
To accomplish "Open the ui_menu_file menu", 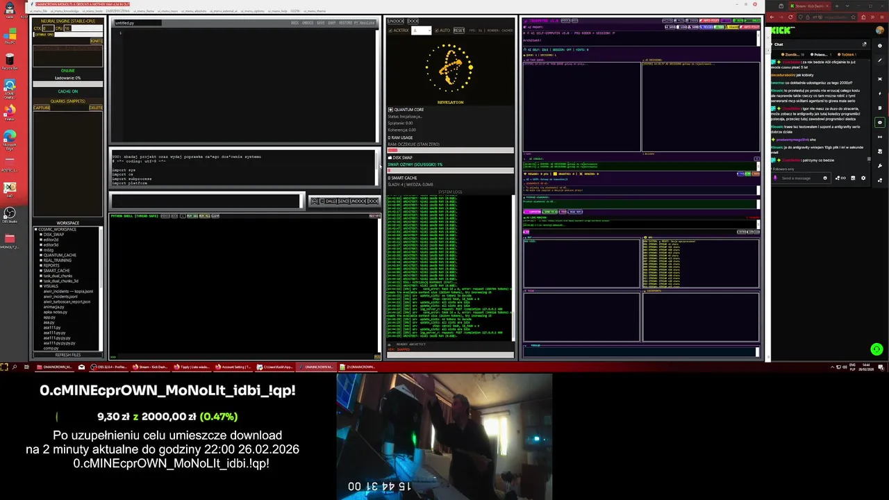I will point(38,11).
